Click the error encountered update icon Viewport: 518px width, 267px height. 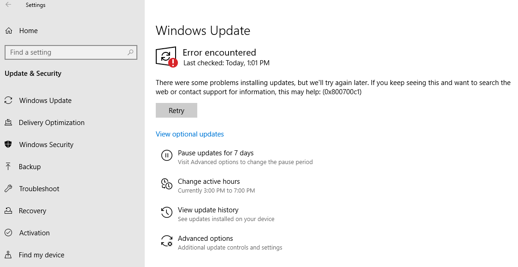(x=166, y=57)
